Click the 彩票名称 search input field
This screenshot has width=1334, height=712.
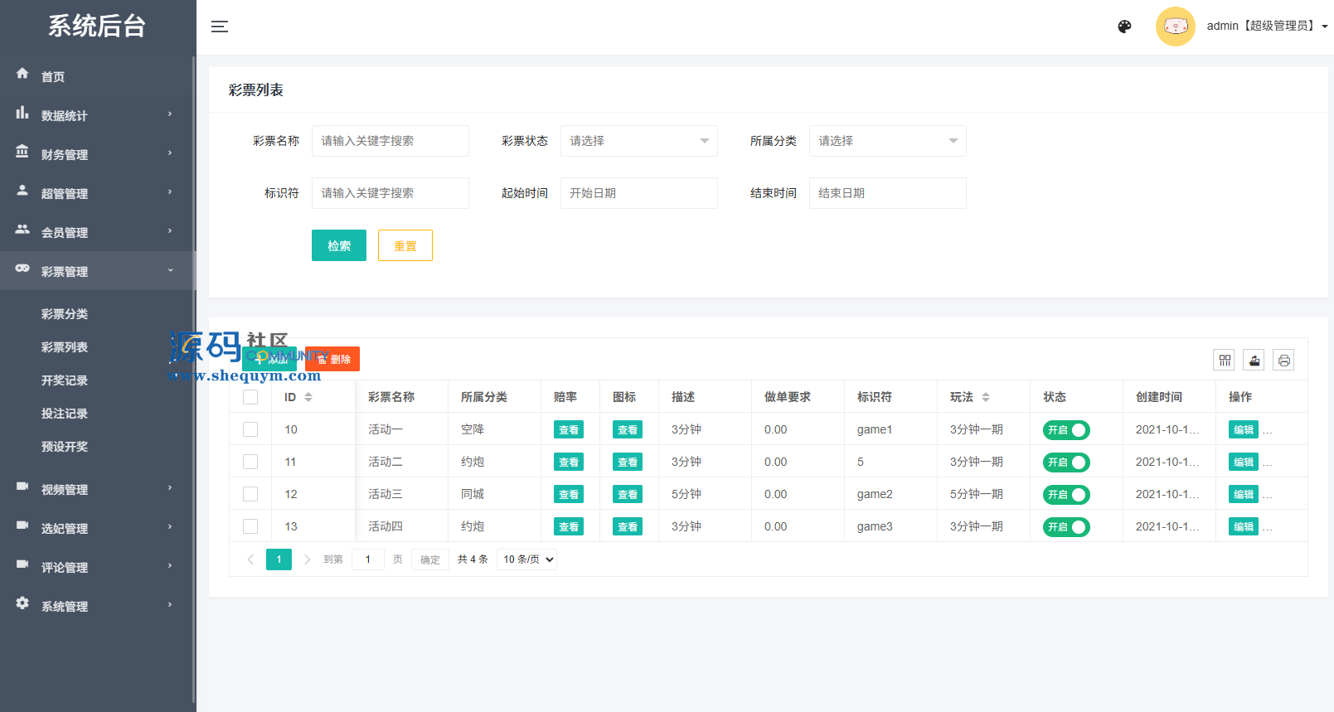pos(390,141)
